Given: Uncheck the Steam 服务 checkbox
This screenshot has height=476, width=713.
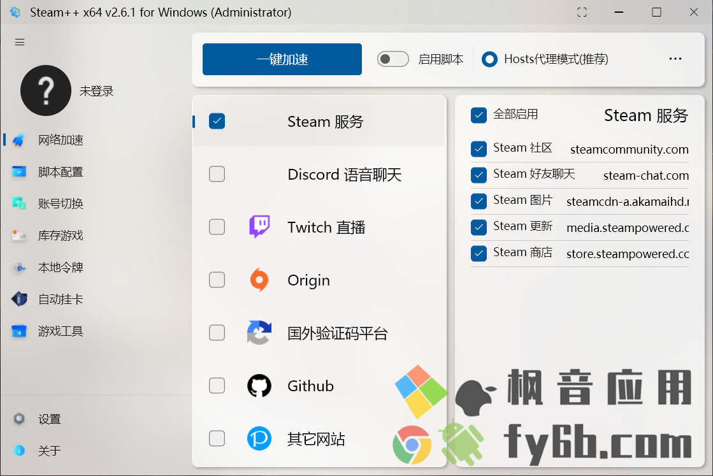Looking at the screenshot, I should click(x=217, y=121).
